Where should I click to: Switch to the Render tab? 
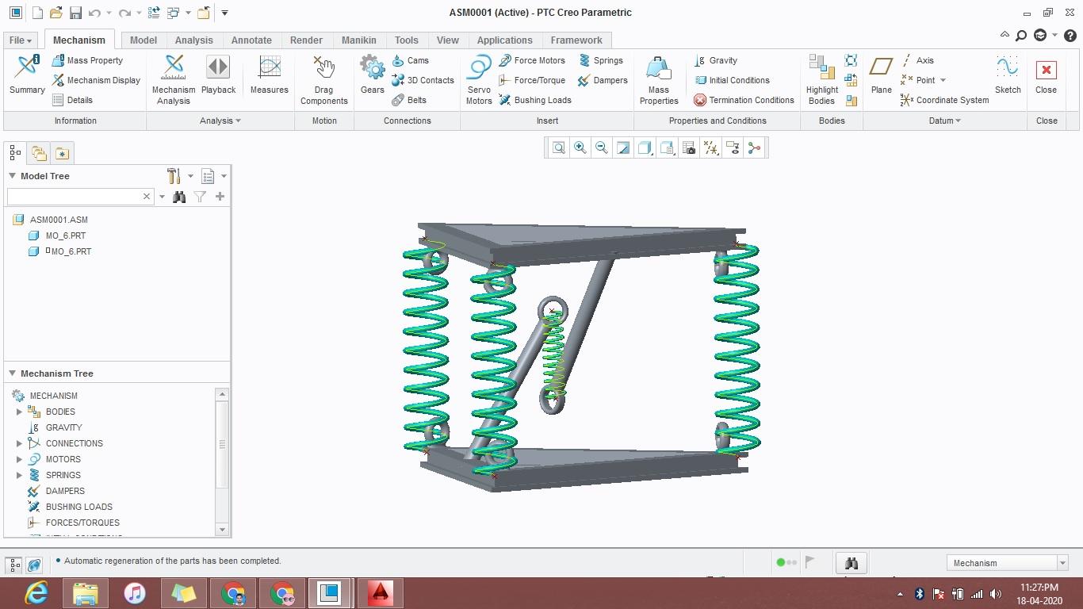tap(306, 40)
